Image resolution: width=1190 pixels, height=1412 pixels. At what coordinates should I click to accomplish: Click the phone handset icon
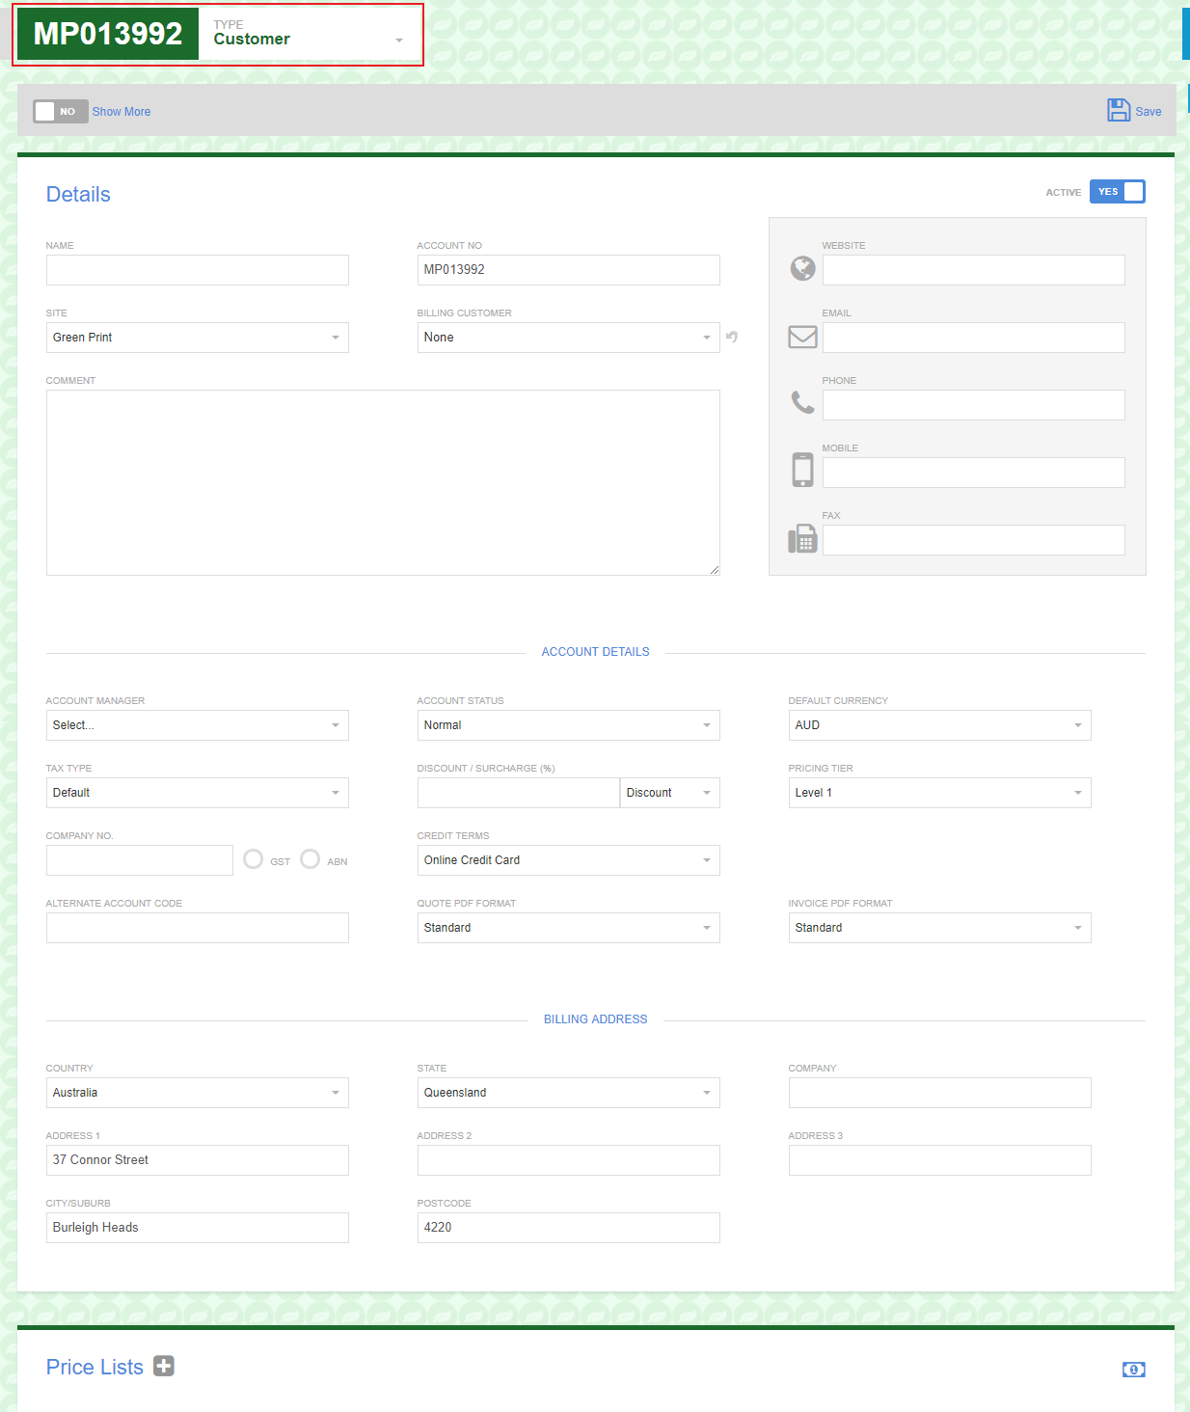coord(802,402)
